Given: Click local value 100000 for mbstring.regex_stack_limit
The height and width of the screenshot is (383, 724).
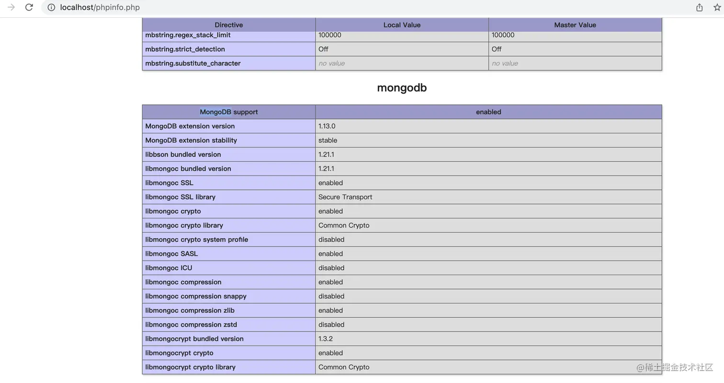Looking at the screenshot, I should (330, 35).
